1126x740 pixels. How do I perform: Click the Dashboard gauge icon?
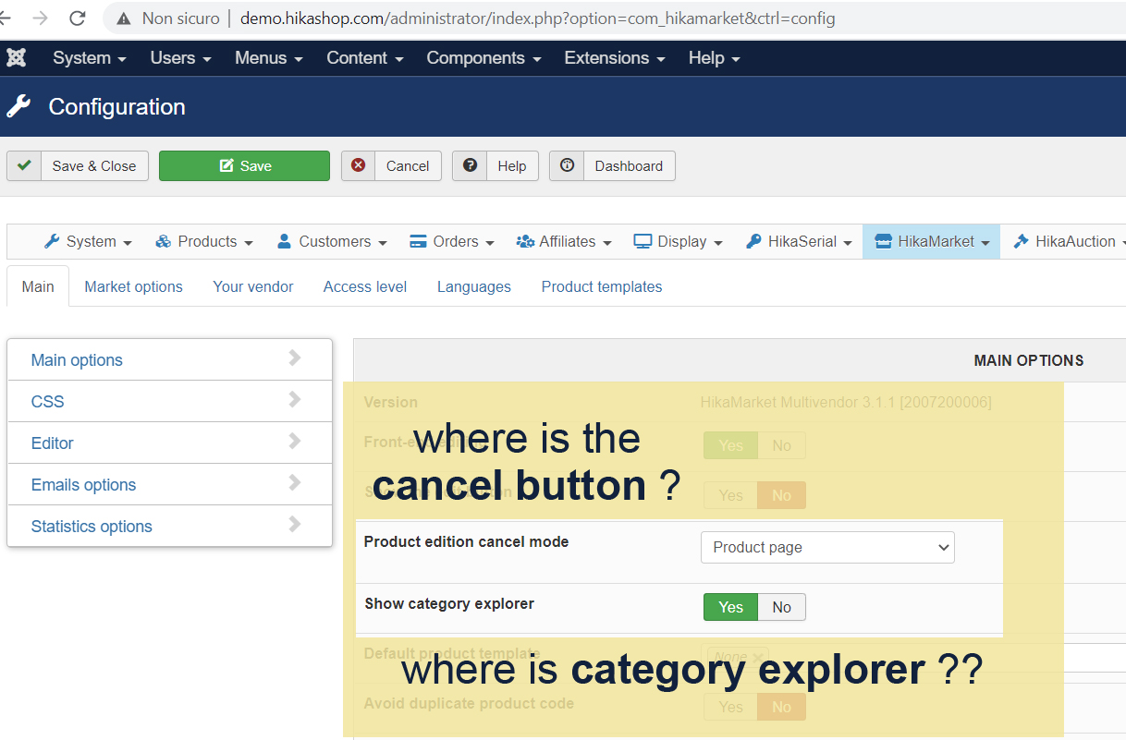567,165
